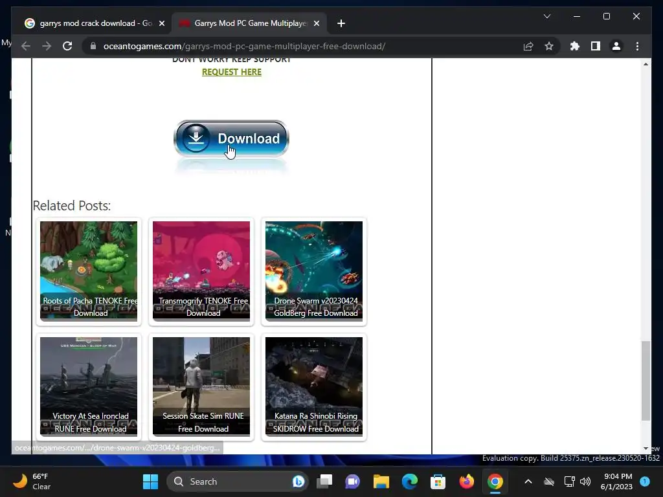Bookmark this page with star icon

coord(549,46)
